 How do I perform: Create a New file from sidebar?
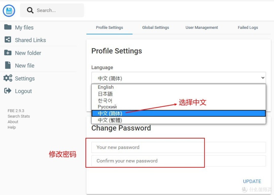[25, 66]
